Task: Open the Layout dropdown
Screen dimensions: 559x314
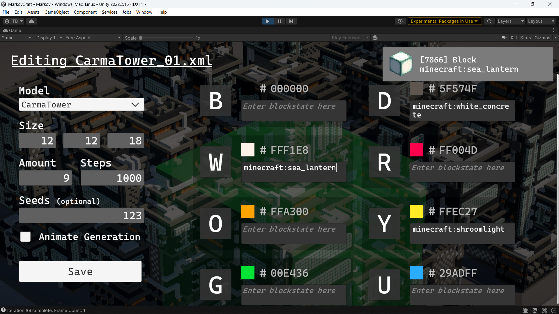Action: pyautogui.click(x=541, y=21)
